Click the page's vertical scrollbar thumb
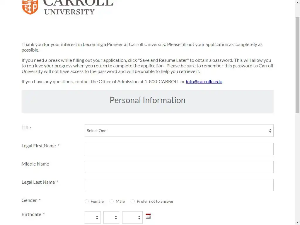 297,64
